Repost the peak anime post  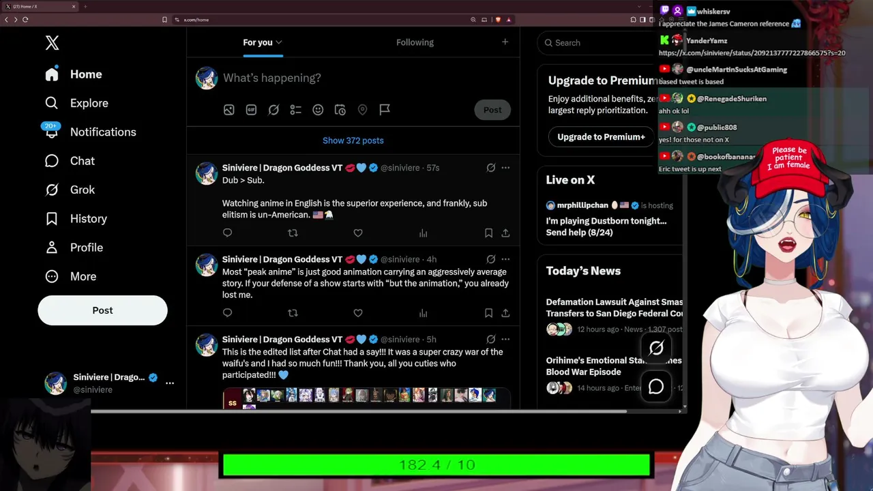[x=293, y=313]
